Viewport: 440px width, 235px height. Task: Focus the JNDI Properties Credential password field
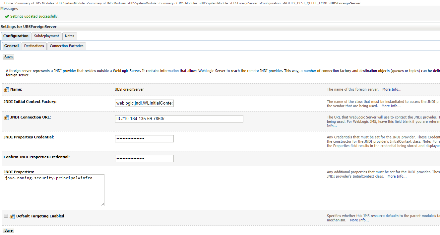144,139
